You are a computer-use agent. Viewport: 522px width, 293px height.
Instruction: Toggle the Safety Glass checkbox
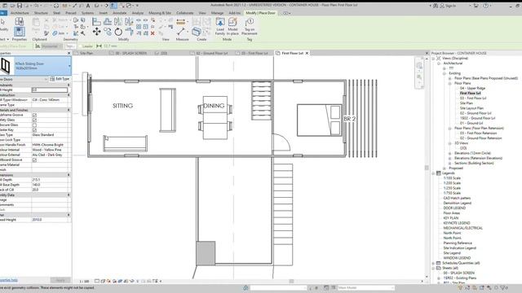click(x=34, y=120)
